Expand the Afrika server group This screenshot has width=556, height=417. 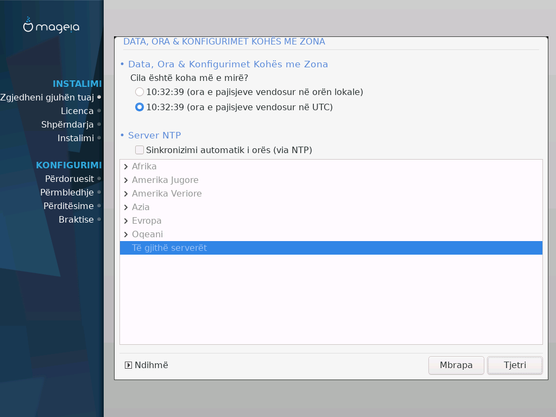126,167
